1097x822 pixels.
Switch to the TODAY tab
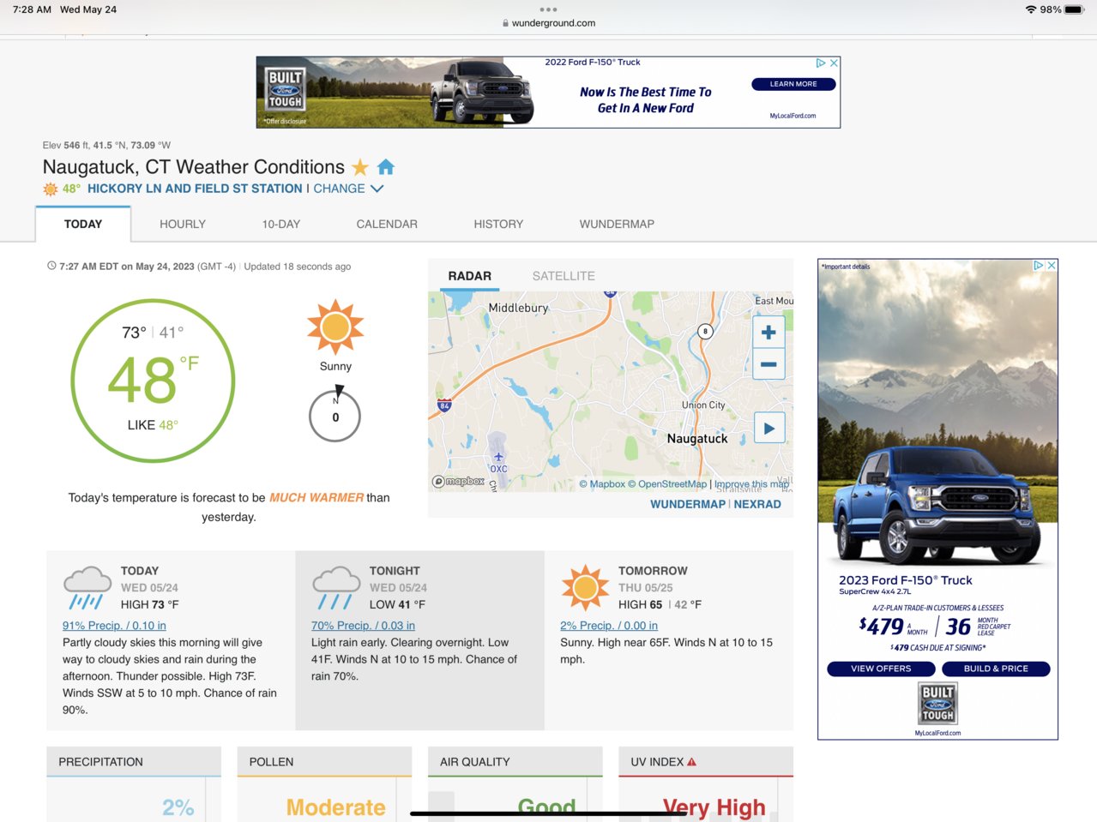click(83, 224)
